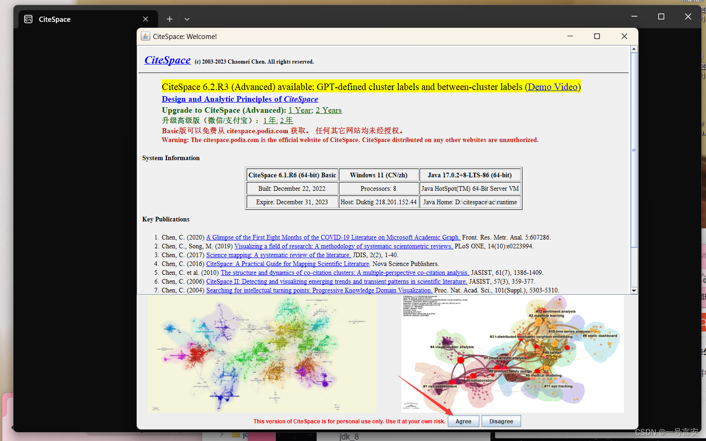706x441 pixels.
Task: Choose the 2 Years upgrade link
Action: (329, 110)
